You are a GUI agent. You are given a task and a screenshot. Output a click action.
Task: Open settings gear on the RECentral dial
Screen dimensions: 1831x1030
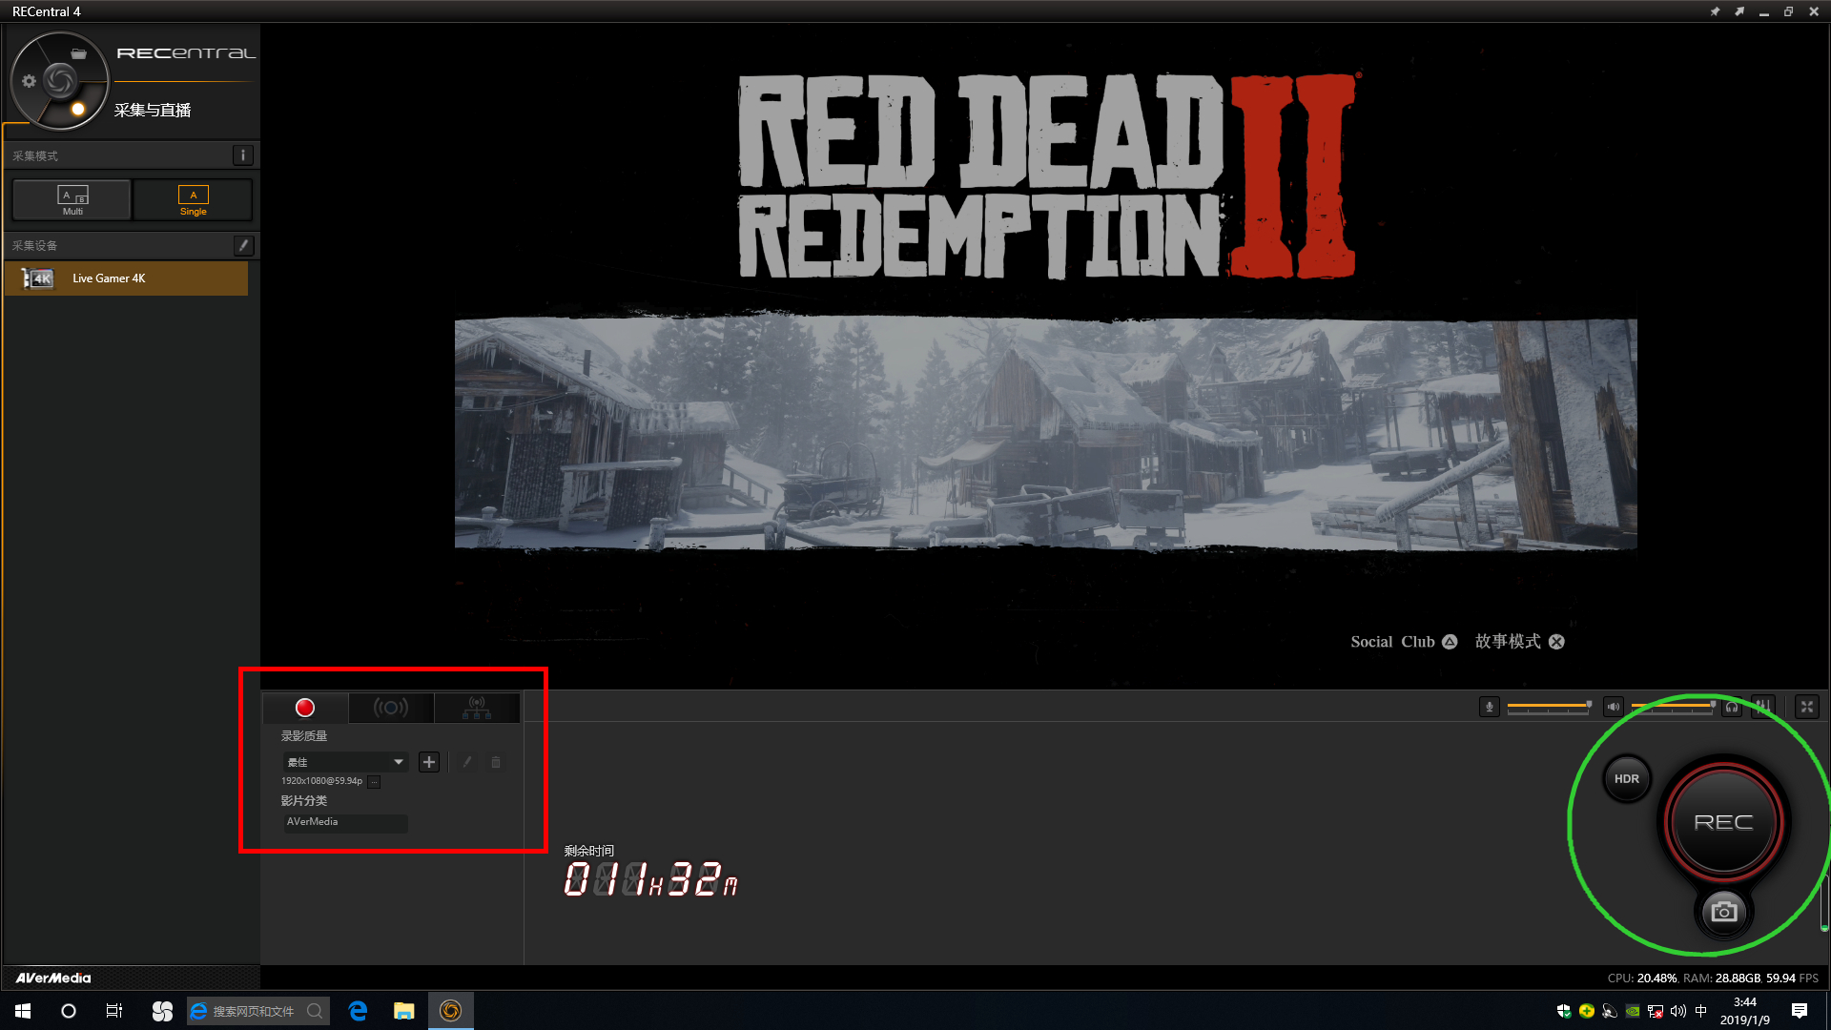(29, 81)
